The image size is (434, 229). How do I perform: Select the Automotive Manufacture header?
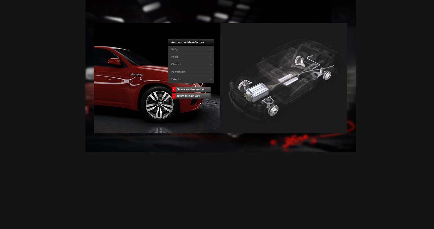coord(191,42)
